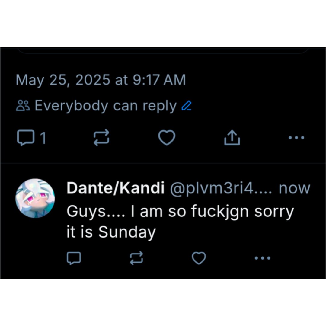Open the @plvm3ri4 handle link
Viewport: 326px width, 326px height.
tap(221, 188)
